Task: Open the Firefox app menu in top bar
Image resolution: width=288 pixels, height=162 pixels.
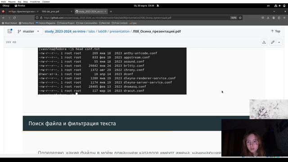Action: [x=20, y=6]
